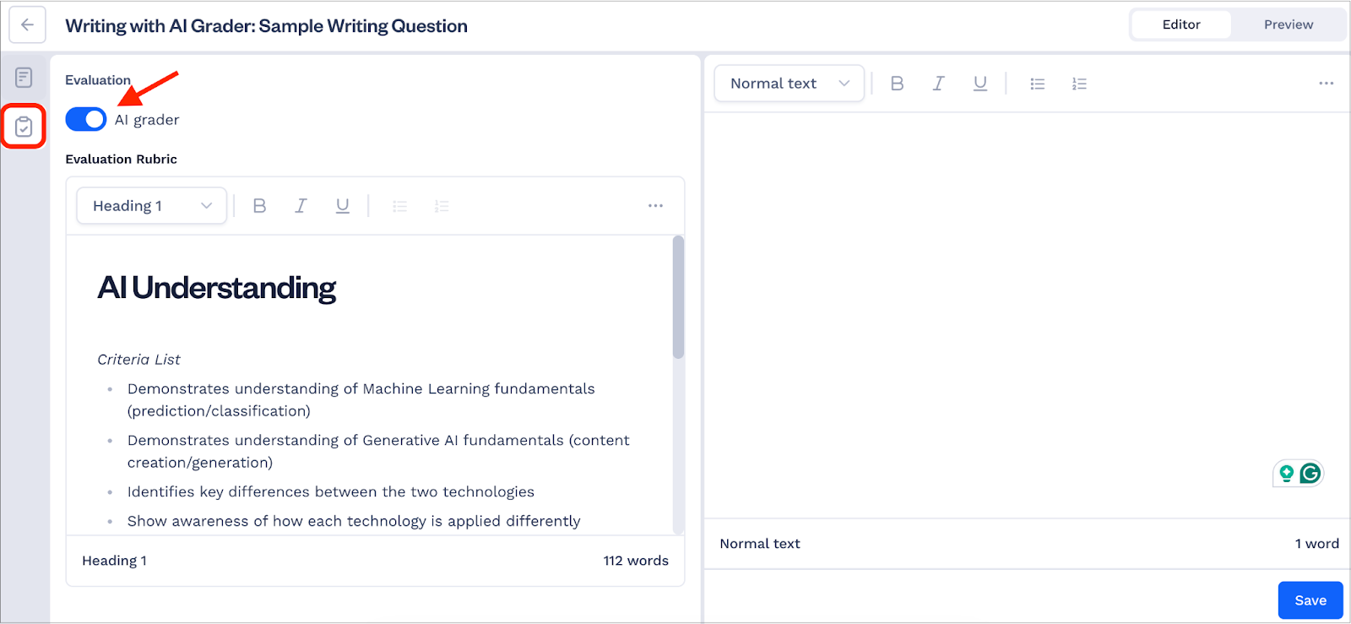Open the evaluation clipboard sidebar icon

point(24,127)
